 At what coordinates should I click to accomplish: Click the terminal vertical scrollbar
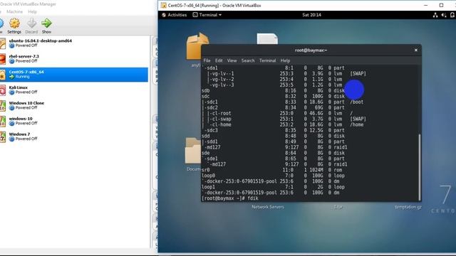pos(420,167)
